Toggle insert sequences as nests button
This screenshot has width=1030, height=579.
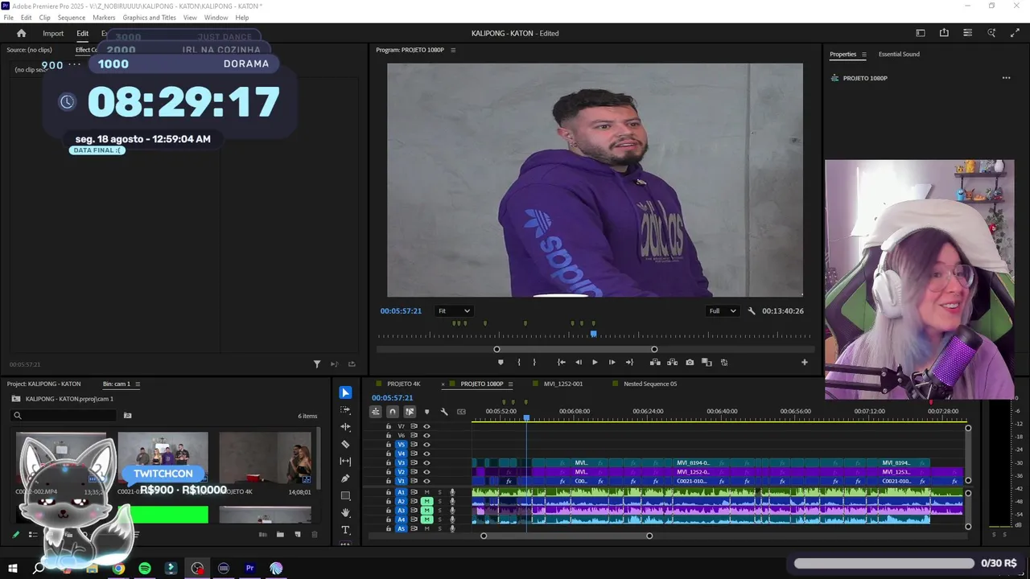point(375,412)
